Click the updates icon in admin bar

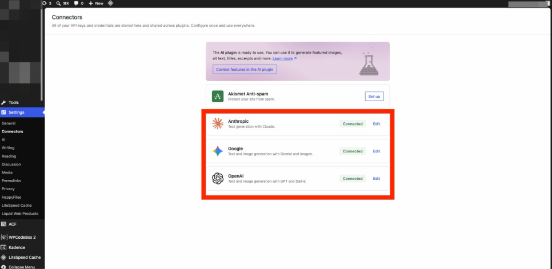[x=45, y=3]
